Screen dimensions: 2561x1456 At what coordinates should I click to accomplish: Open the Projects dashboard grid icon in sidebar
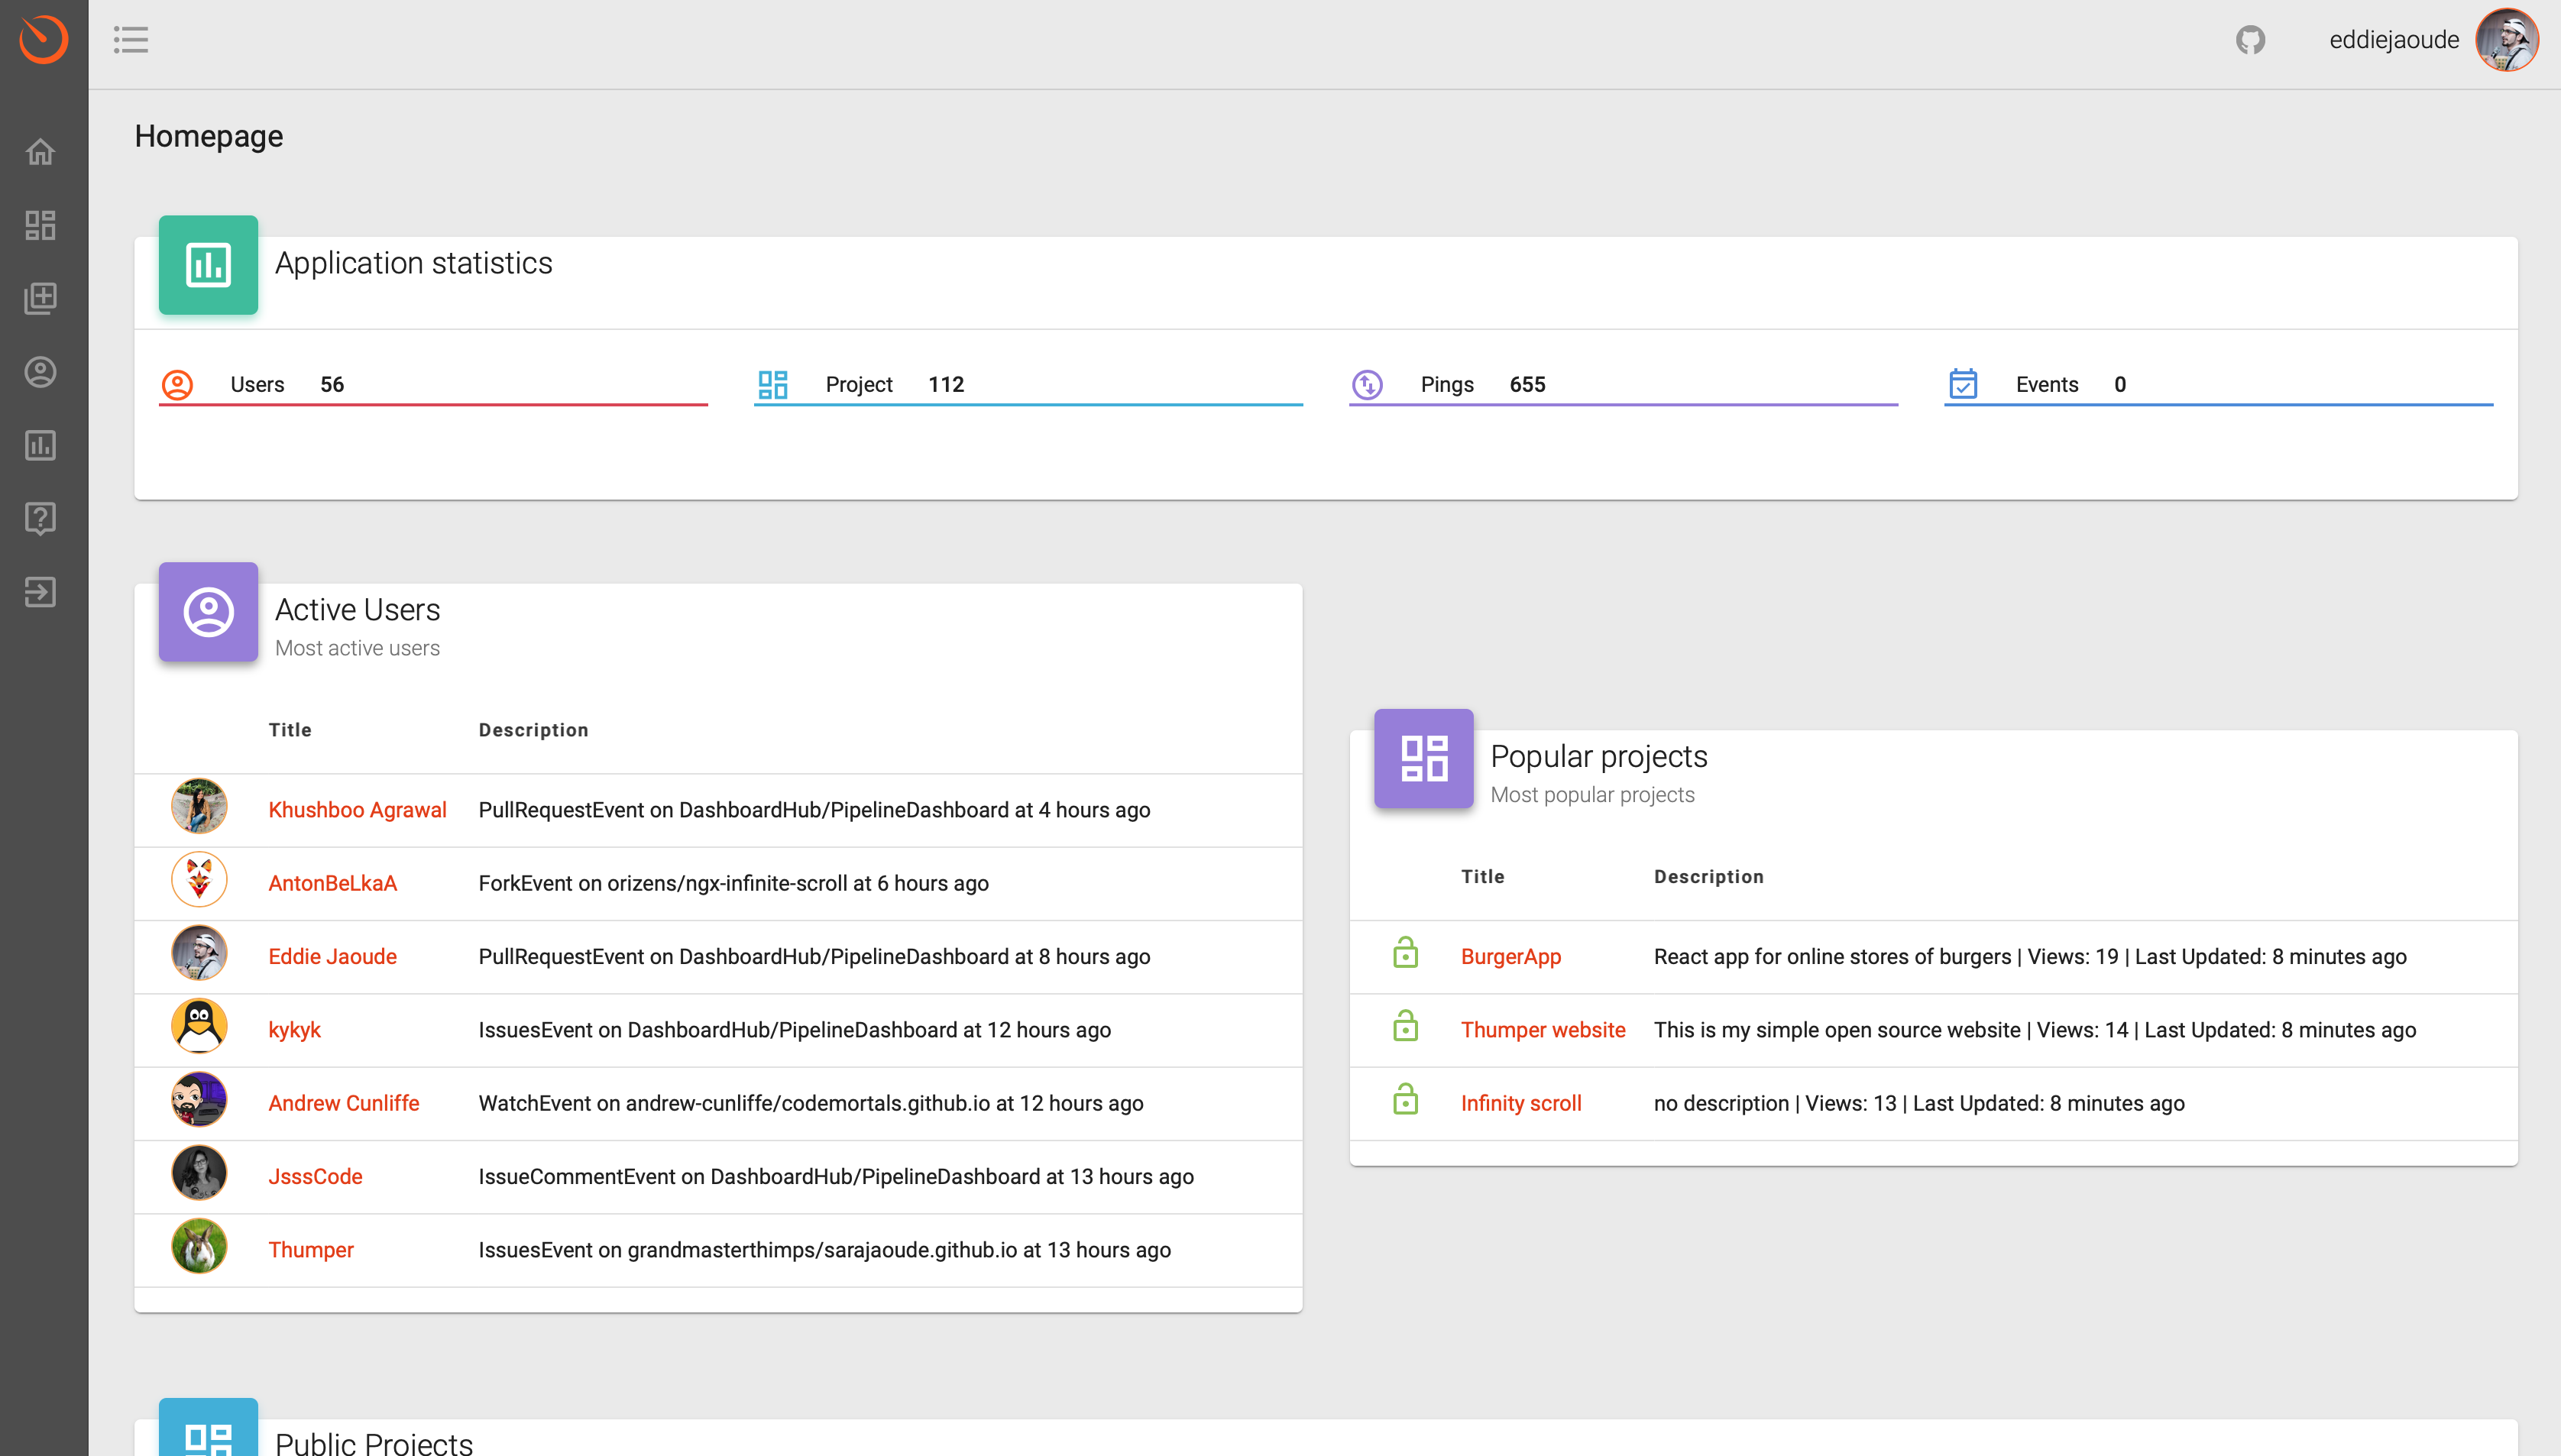point(40,225)
